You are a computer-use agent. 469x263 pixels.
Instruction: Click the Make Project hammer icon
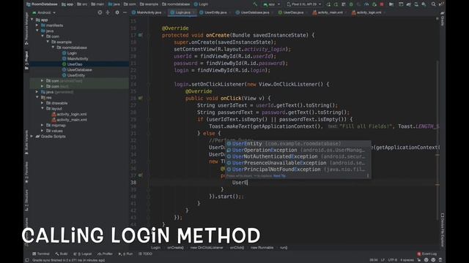[x=255, y=4]
